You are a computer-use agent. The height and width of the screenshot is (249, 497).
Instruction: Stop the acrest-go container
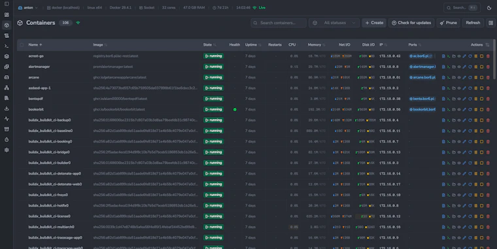481,56
